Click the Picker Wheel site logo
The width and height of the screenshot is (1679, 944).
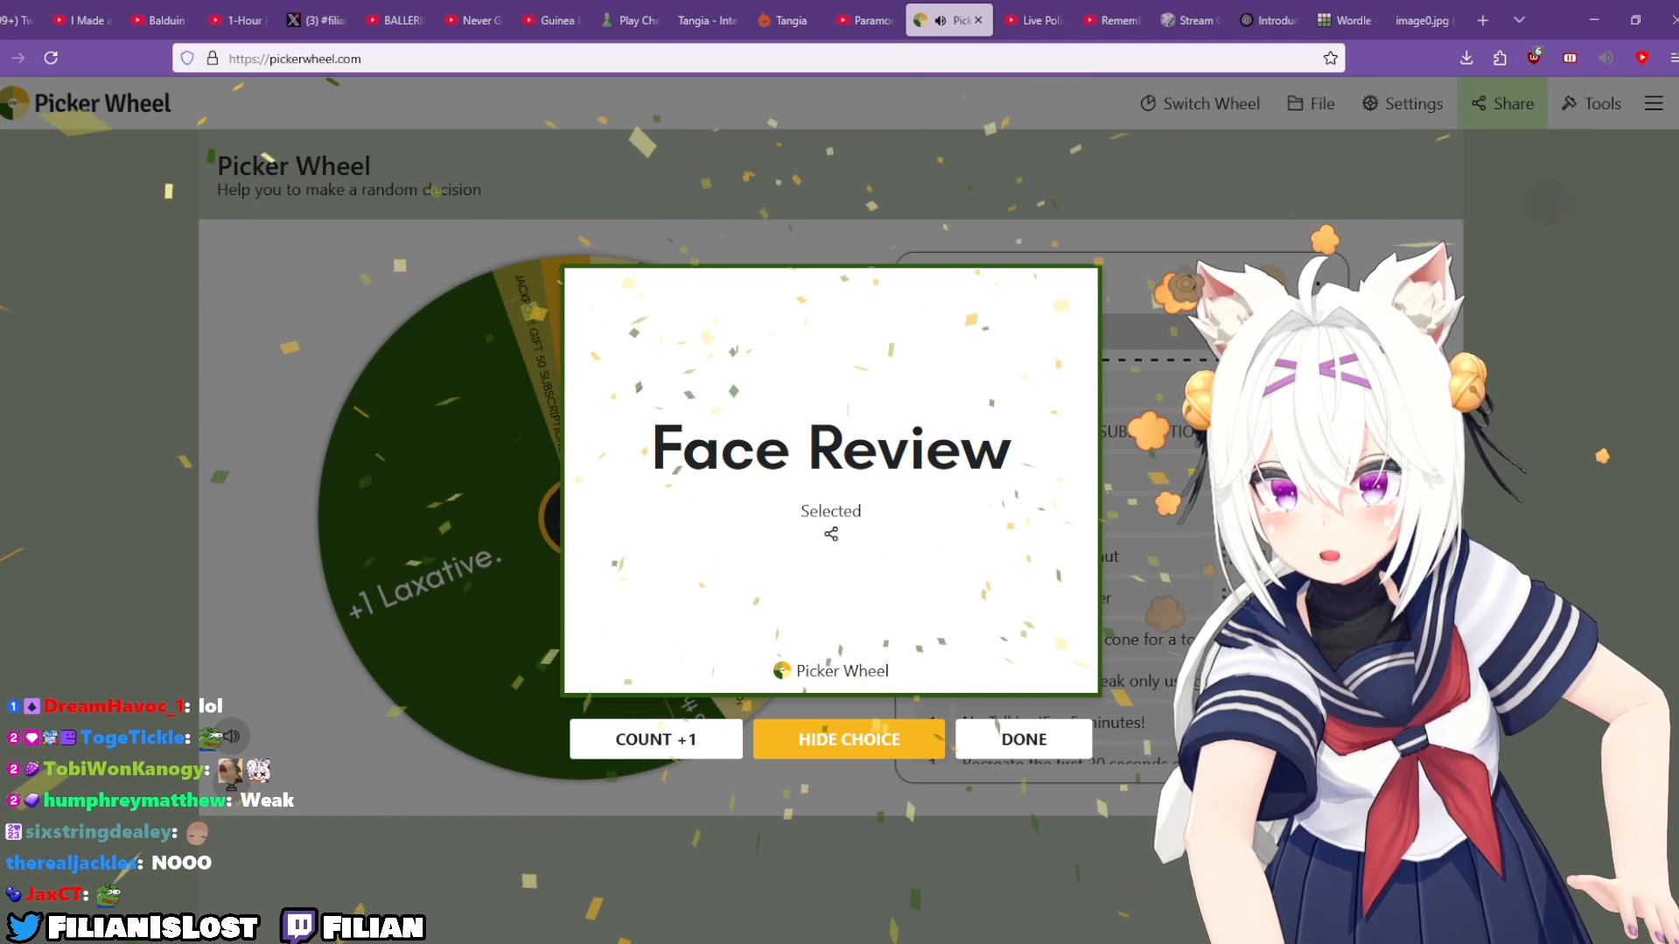[x=86, y=103]
